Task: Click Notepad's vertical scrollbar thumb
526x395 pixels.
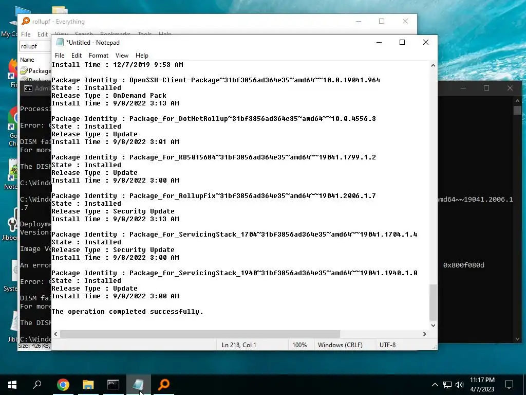Action: click(433, 303)
